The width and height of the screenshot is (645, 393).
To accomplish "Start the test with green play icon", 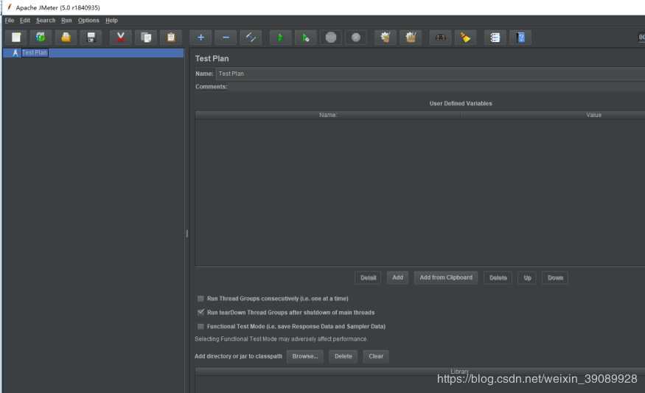I will pyautogui.click(x=281, y=38).
